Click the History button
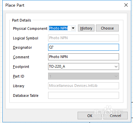 86,28
